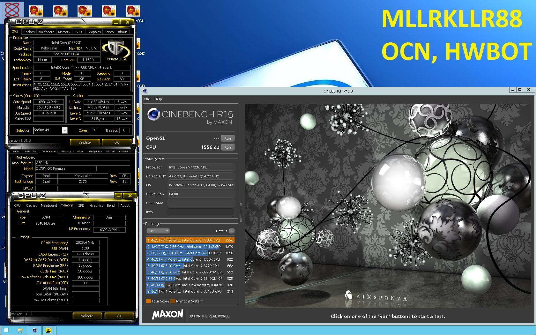This screenshot has width=536, height=335.
Task: Click the Info field in Cinebench
Action: point(201,212)
